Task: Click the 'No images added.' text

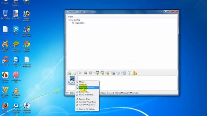Action: pyautogui.click(x=78, y=23)
